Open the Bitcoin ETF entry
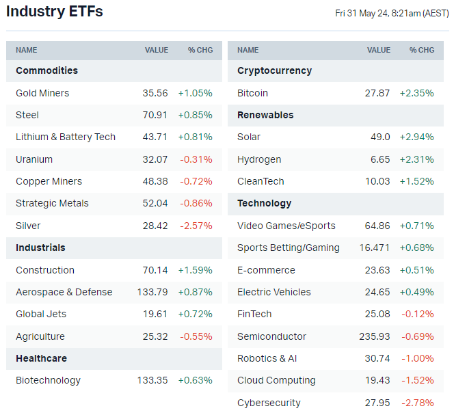The image size is (454, 415). point(252,93)
